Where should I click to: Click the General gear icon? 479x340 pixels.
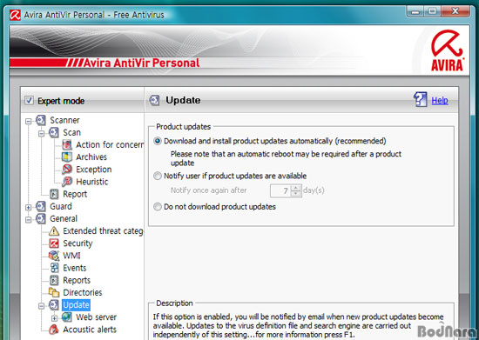[41, 218]
